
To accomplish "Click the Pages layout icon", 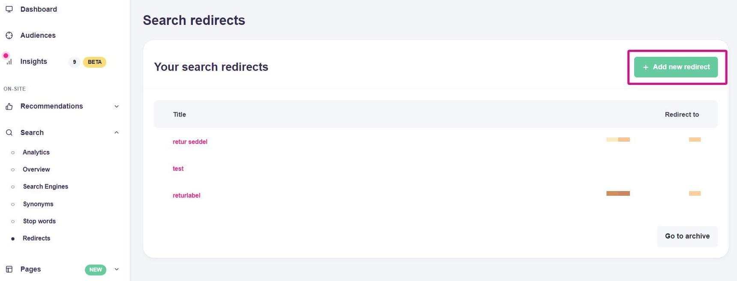I will [x=9, y=269].
